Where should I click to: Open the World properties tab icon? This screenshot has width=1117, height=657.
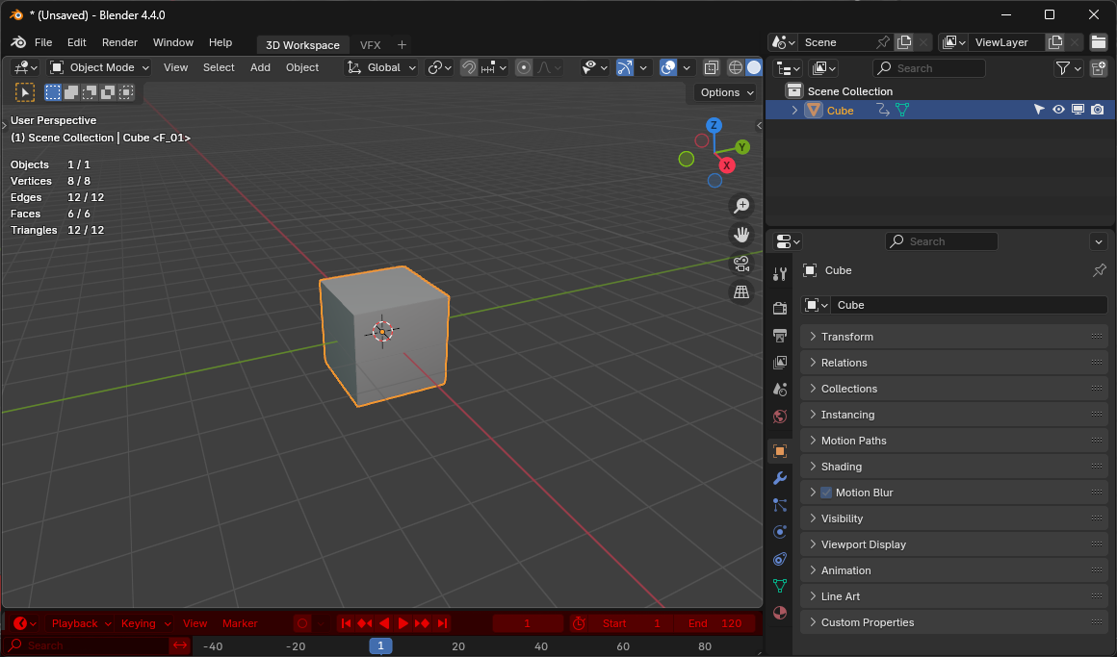[x=780, y=417]
